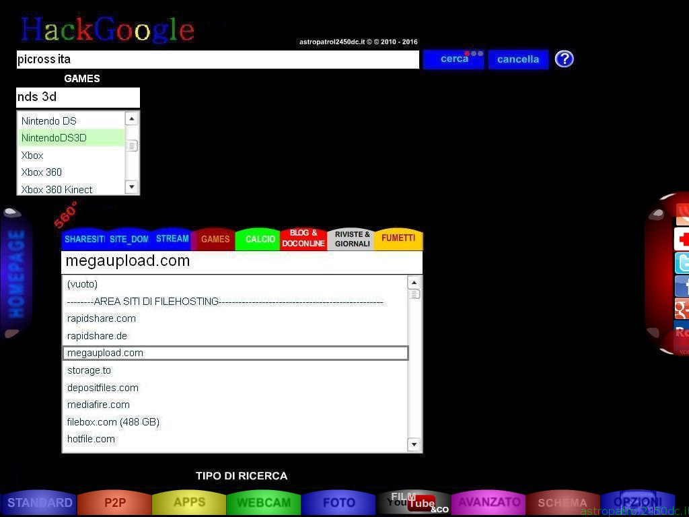Select APPS search type
This screenshot has width=689, height=517.
tap(189, 502)
